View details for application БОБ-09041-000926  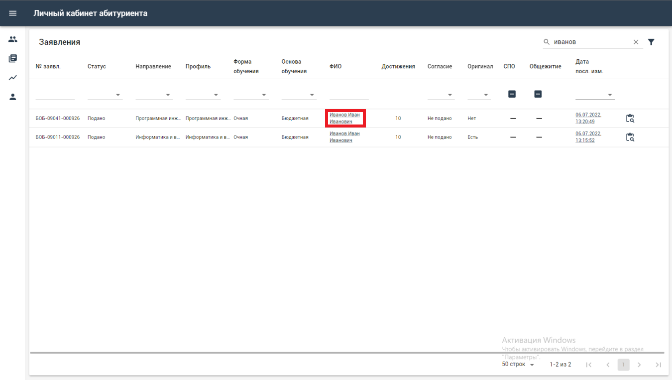630,119
